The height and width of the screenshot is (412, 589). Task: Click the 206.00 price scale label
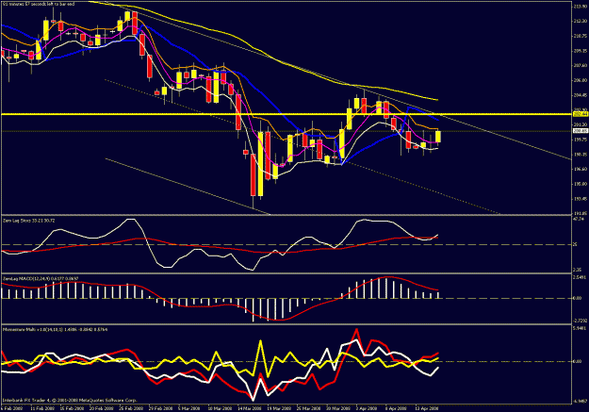581,80
